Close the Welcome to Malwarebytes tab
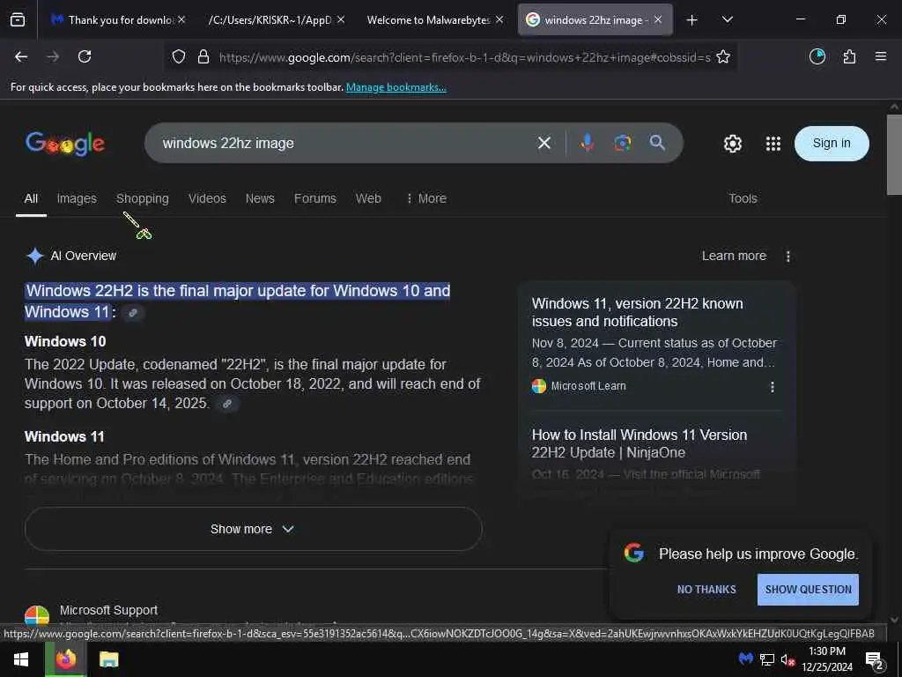Image resolution: width=902 pixels, height=677 pixels. click(499, 19)
